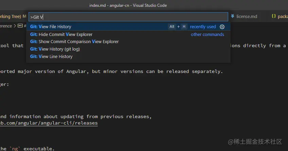The width and height of the screenshot is (288, 151).
Task: Run Git: Hide Commit View Explorer command
Action: (x=128, y=34)
